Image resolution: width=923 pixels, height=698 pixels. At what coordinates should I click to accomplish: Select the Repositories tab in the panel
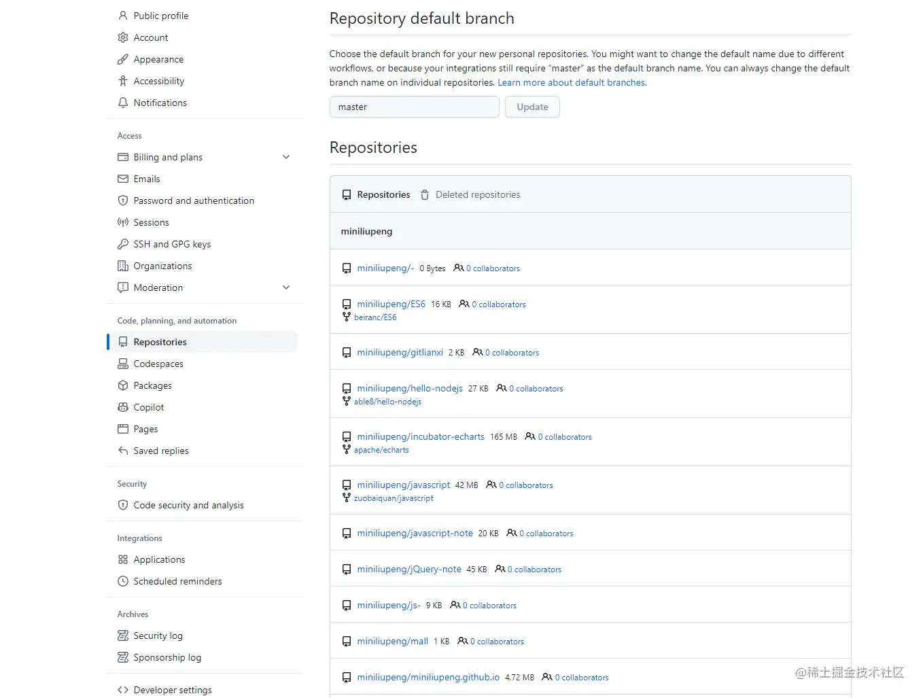pyautogui.click(x=383, y=194)
